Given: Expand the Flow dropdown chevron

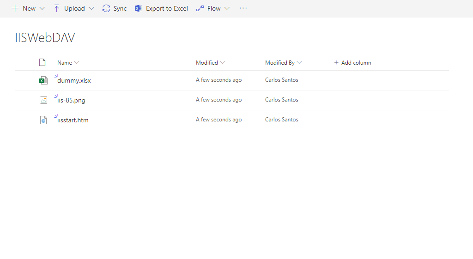Looking at the screenshot, I should click(227, 8).
